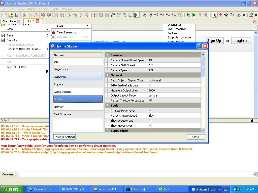
Task: Click the settings list scroll-down arrow
Action: coord(203,130)
